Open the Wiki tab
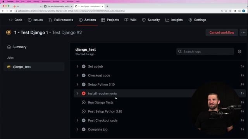Screen dimensions: 248x139 pyautogui.click(x=131, y=20)
